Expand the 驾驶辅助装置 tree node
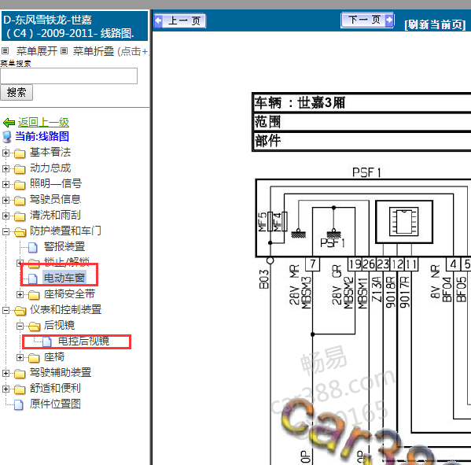The image size is (471, 465). [x=6, y=373]
